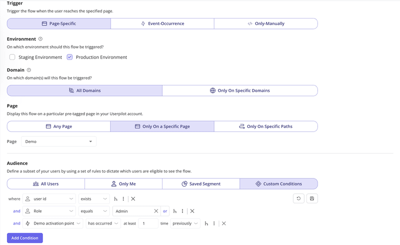Open the previously timeframe dropdown

tap(185, 223)
